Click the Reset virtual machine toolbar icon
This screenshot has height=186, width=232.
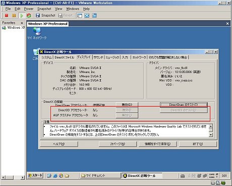pyautogui.click(x=29, y=16)
